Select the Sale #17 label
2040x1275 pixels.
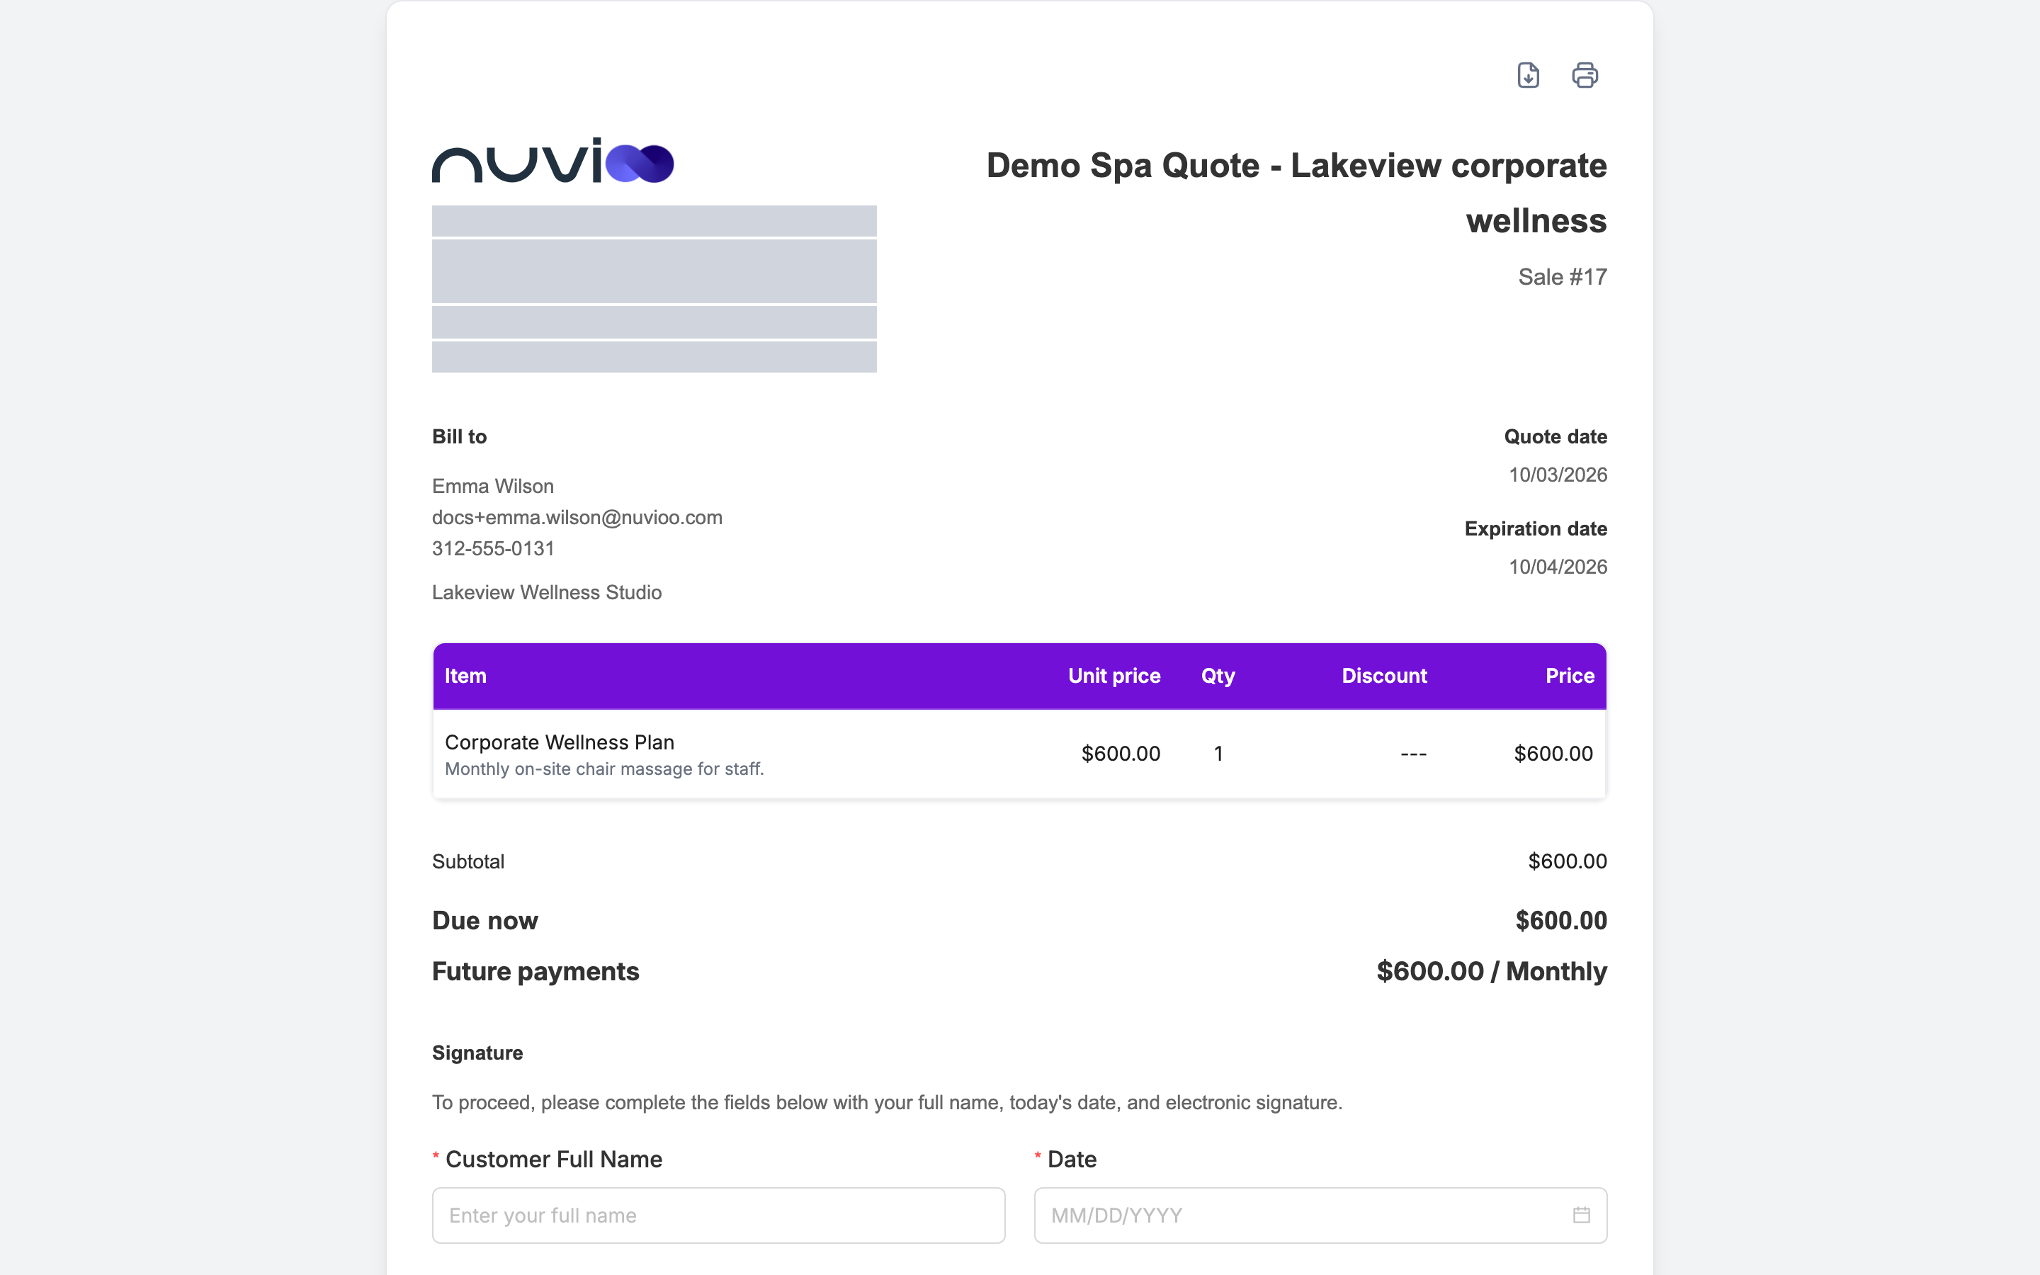[1562, 276]
